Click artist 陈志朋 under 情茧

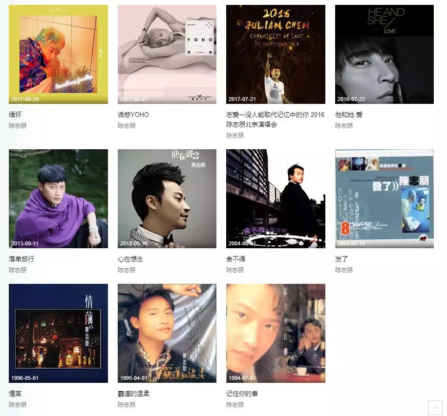(x=18, y=404)
